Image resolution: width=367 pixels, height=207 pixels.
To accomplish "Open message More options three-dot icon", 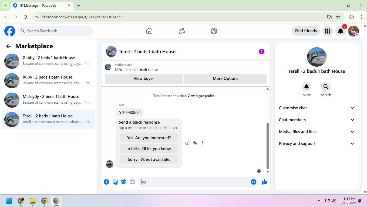I will 203,143.
